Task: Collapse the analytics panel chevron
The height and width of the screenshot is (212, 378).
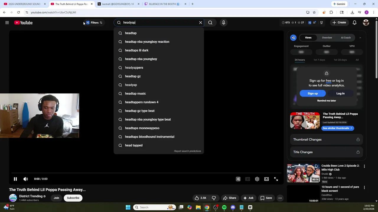Action: 360,38
